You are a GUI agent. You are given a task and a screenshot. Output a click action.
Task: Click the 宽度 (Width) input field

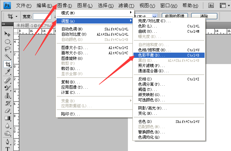click(42, 16)
